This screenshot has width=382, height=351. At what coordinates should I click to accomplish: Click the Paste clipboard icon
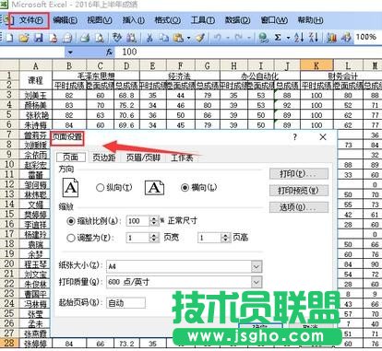[179, 38]
